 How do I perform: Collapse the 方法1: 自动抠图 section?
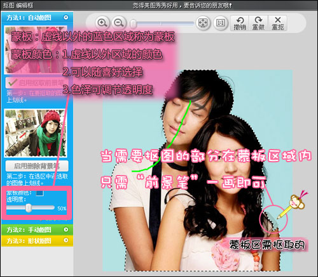[x=66, y=17]
